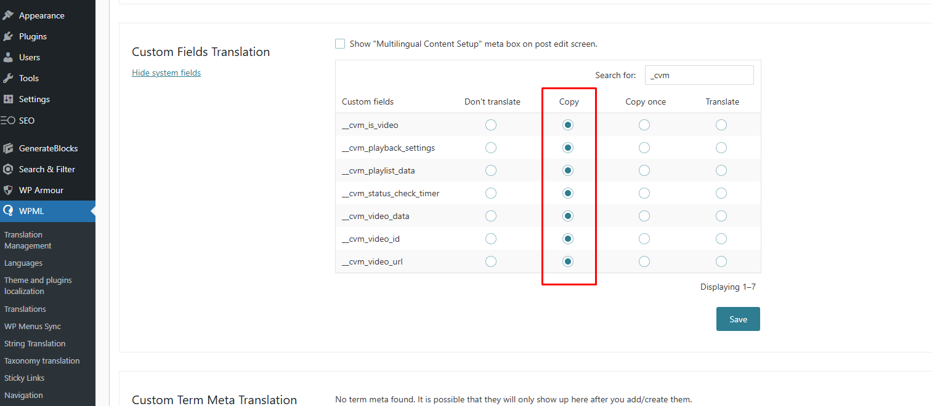Set __cvm_video_data to Copy once
Screen dimensions: 932x406
click(644, 216)
